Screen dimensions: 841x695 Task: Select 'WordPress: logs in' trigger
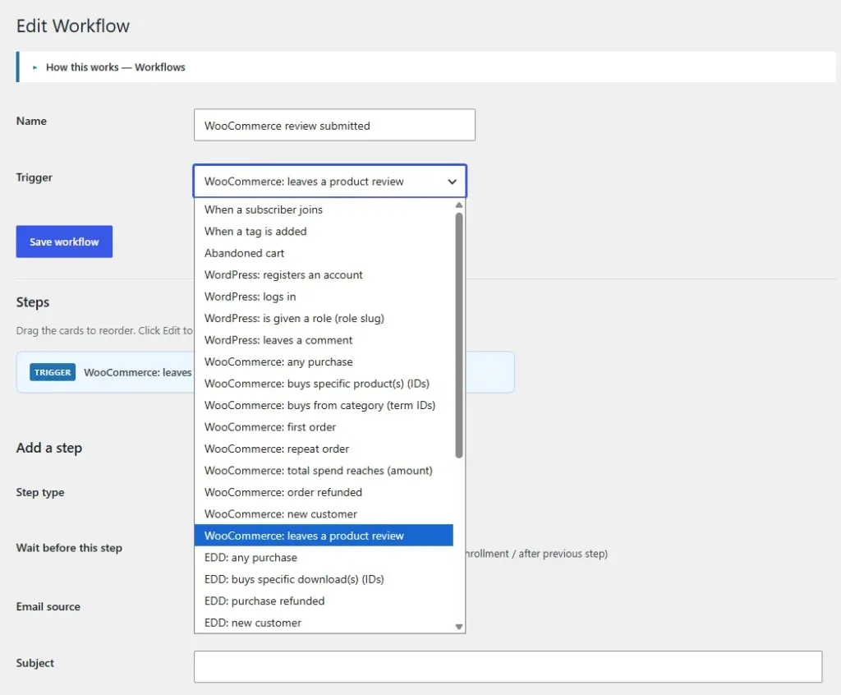click(324, 297)
